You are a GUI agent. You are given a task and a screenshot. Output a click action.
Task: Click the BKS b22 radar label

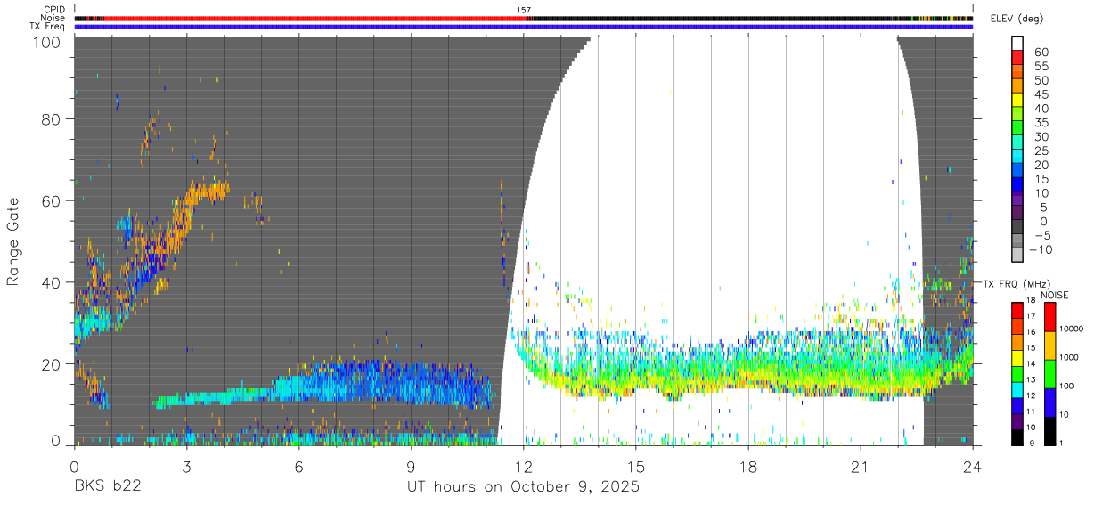107,487
